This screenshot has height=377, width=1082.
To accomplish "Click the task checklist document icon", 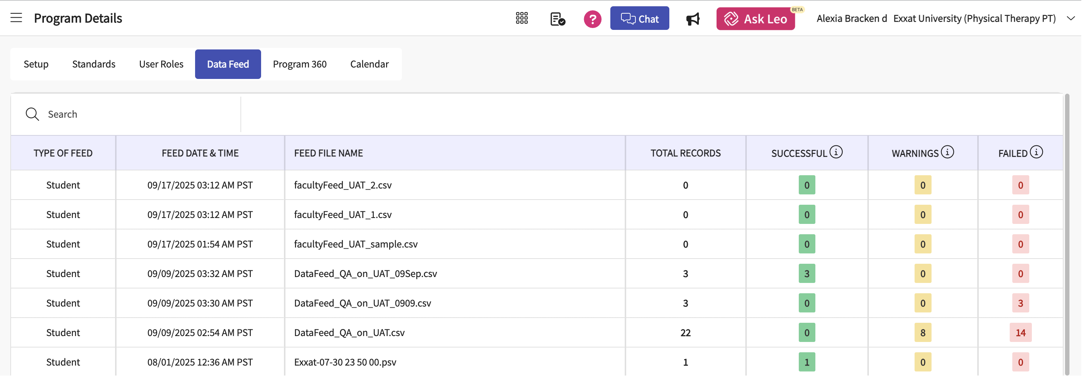I will point(557,19).
